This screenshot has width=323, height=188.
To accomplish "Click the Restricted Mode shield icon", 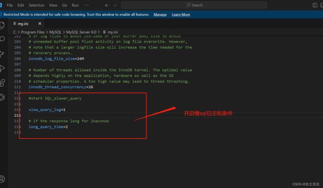I will [1, 14].
